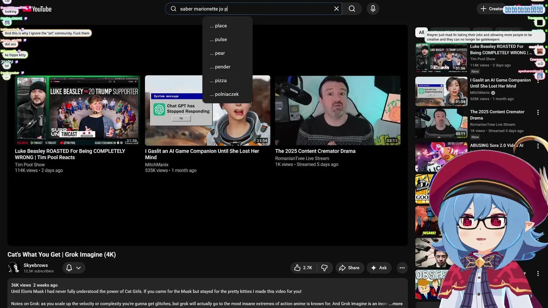The image size is (548, 308).
Task: Clear the search box with the X icon
Action: [336, 9]
